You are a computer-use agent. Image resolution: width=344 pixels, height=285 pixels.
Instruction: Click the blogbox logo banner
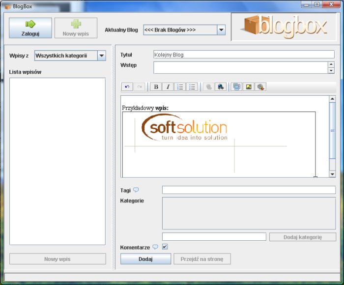(x=284, y=27)
